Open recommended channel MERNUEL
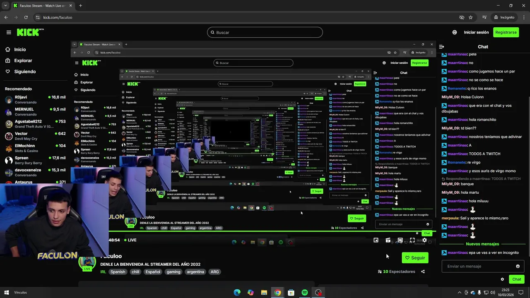This screenshot has height=298, width=530. [x=35, y=112]
